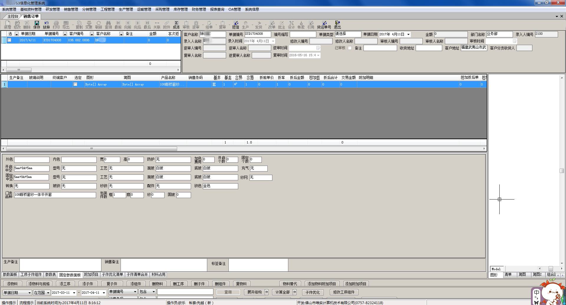This screenshot has width=566, height=305.
Task: Click the 复制 (Copy) toolbar icon
Action: [x=79, y=25]
